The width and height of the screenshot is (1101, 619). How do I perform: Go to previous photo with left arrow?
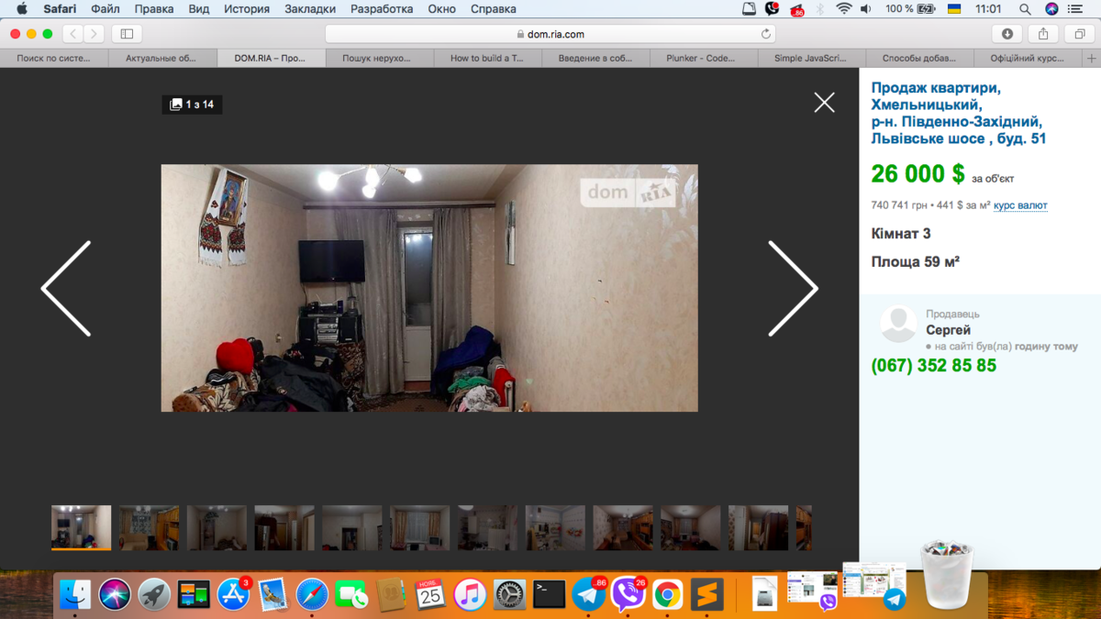click(66, 289)
